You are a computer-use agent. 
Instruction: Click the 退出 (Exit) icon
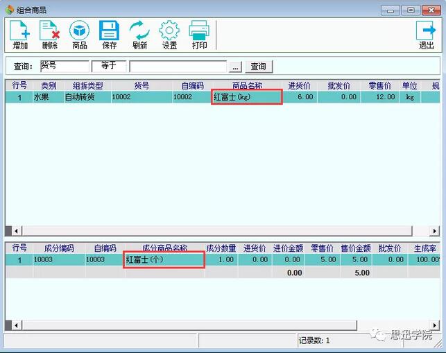(x=426, y=34)
